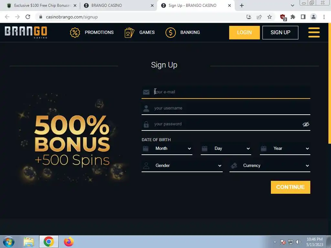Click the Brango Casino logo
The width and height of the screenshot is (331, 248).
(x=26, y=32)
